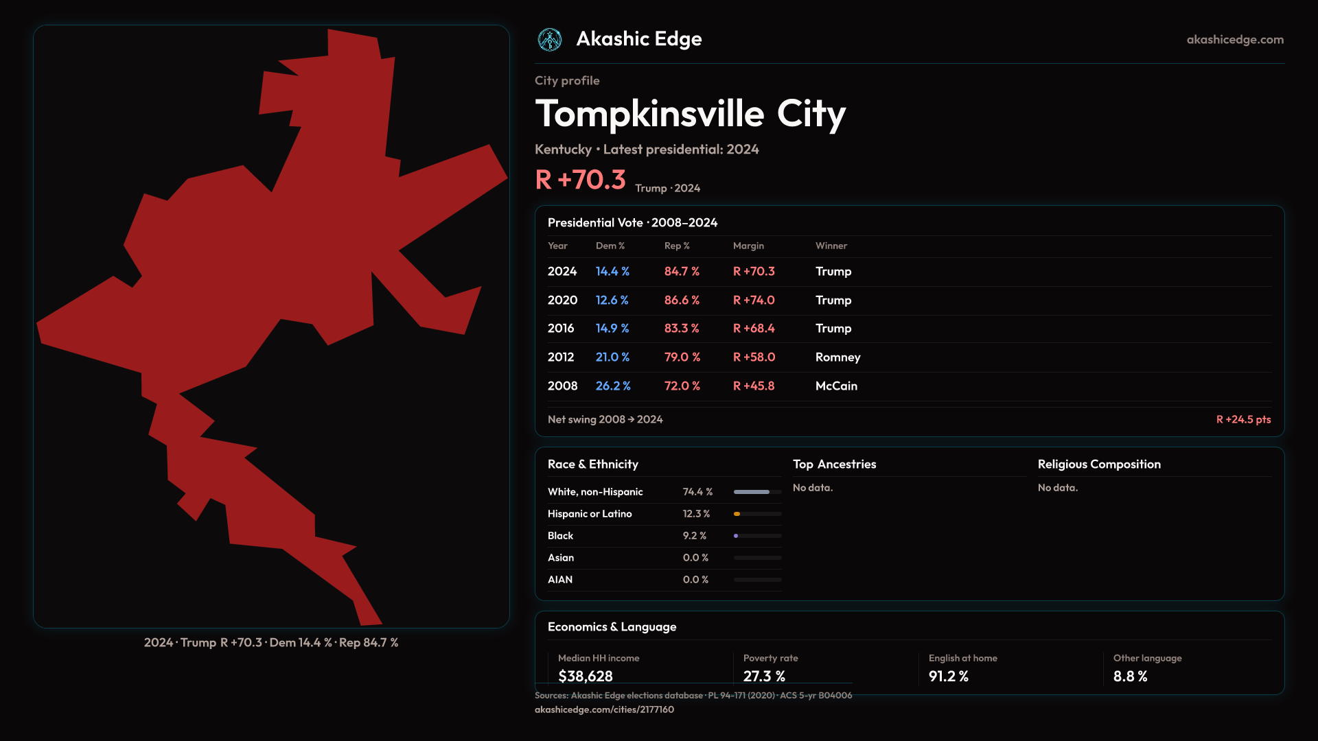Select the 2020 row's R +74.0 margin
The width and height of the screenshot is (1318, 741).
pyautogui.click(x=753, y=301)
